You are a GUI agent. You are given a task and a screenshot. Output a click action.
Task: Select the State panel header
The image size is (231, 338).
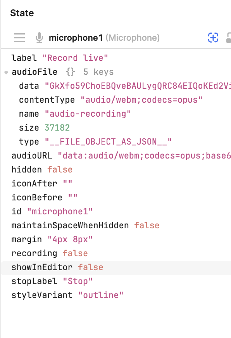(22, 13)
